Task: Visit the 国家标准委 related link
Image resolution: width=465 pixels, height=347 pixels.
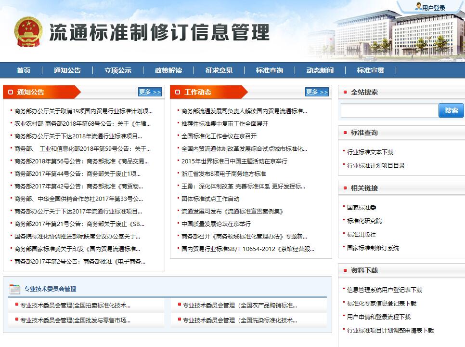Action: pos(361,207)
